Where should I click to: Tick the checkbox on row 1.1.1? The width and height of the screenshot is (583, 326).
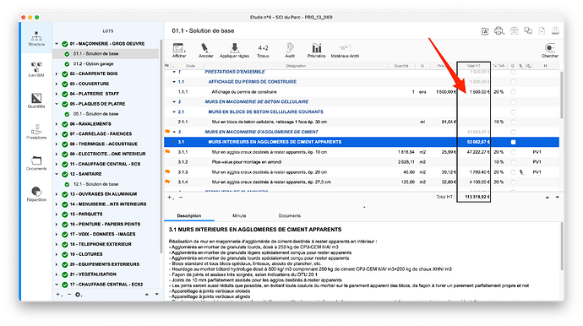(513, 92)
